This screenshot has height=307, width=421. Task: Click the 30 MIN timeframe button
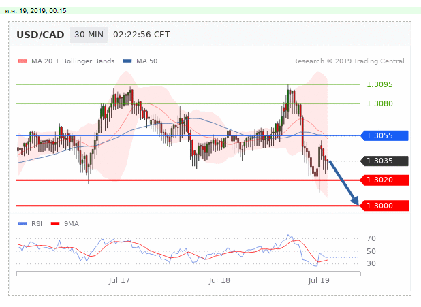[89, 35]
